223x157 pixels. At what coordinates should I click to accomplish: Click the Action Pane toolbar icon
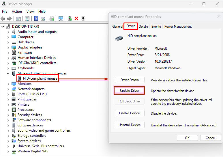43,18
